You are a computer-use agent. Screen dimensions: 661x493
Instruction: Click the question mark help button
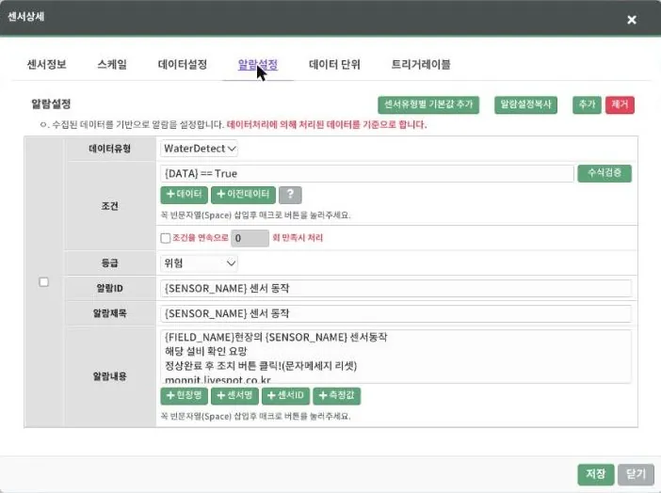pyautogui.click(x=290, y=195)
